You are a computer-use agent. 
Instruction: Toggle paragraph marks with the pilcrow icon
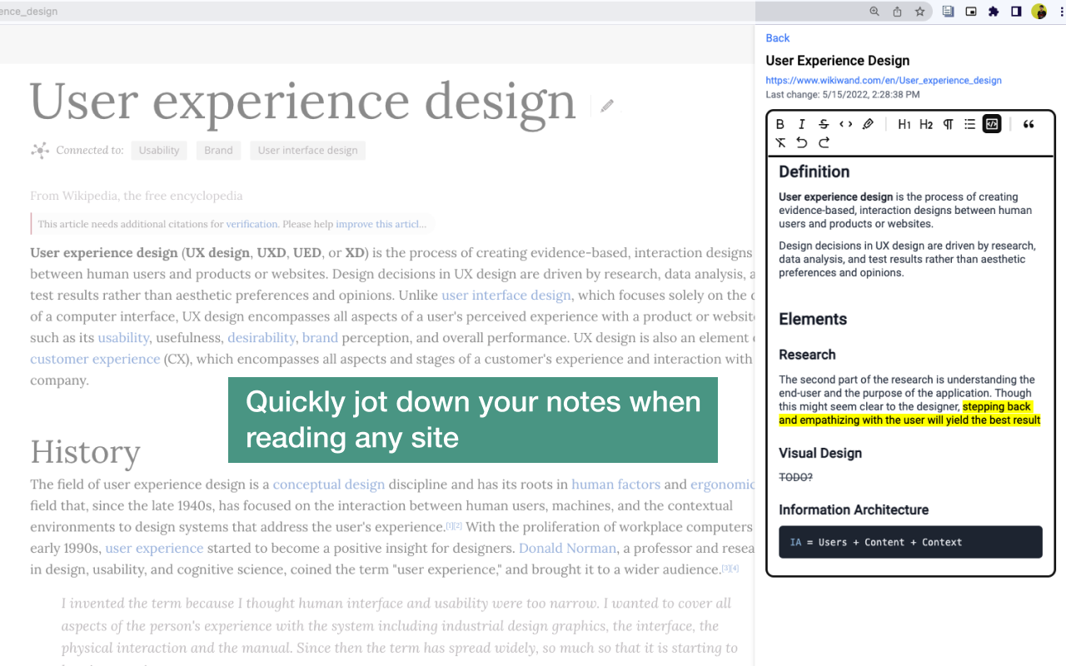[x=948, y=123]
